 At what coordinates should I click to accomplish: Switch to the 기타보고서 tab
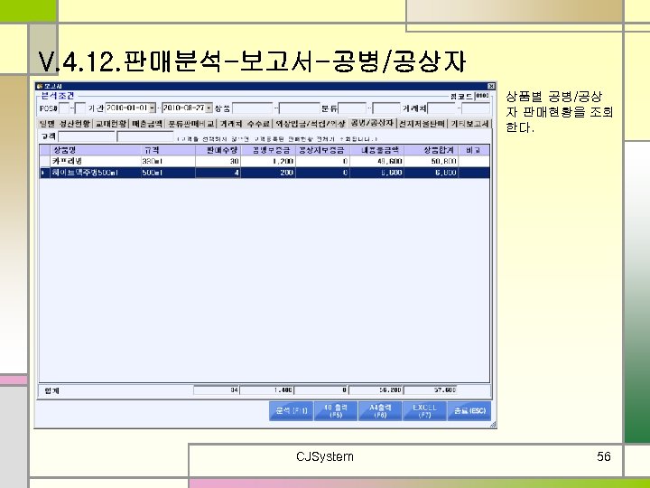click(x=469, y=124)
